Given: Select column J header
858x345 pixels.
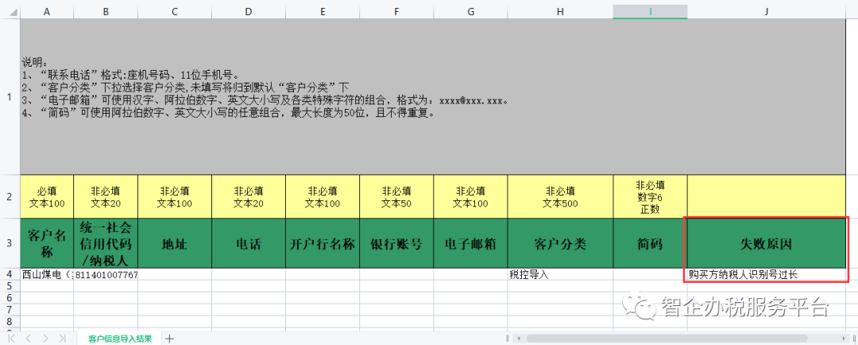Looking at the screenshot, I should coord(767,11).
